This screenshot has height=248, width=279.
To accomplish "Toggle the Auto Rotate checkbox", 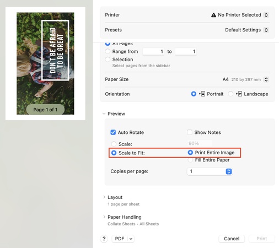I will pos(113,132).
